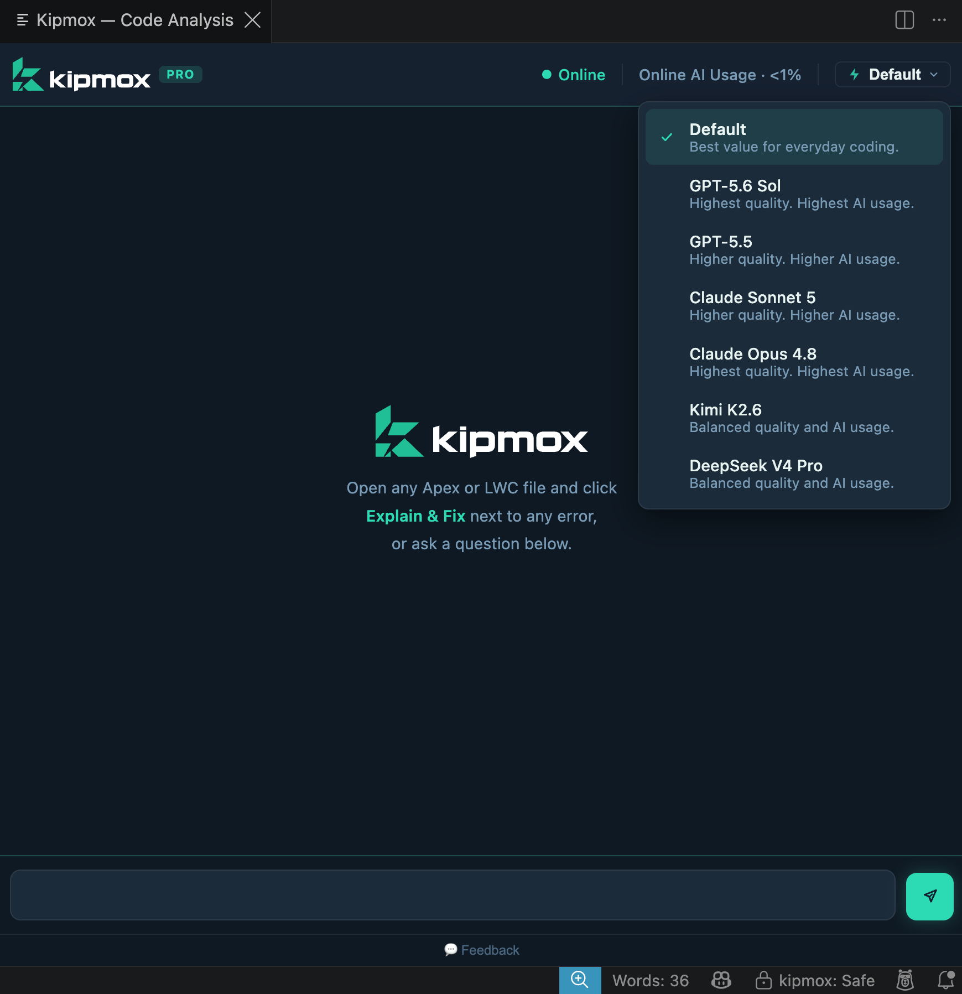
Task: Close the Kipmox Code Analysis tab
Action: pos(253,20)
